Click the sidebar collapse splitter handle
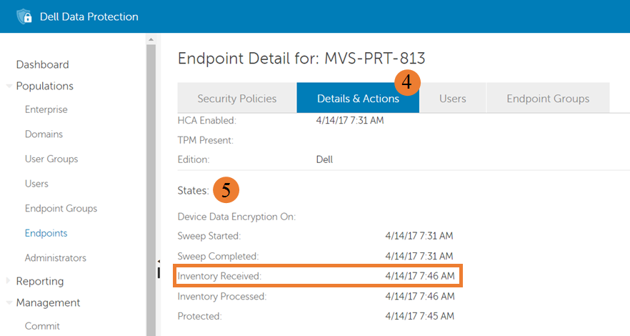The width and height of the screenshot is (630, 336). click(158, 270)
